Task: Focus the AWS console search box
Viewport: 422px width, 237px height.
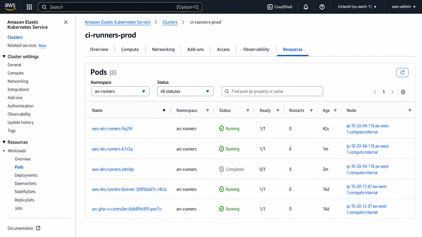Action: (120, 7)
